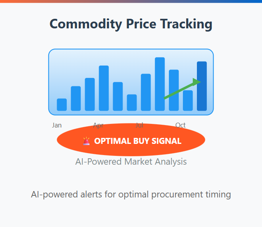Click the AI-Powered Market Analysis subtitle
The width and height of the screenshot is (262, 227).
coord(131,161)
